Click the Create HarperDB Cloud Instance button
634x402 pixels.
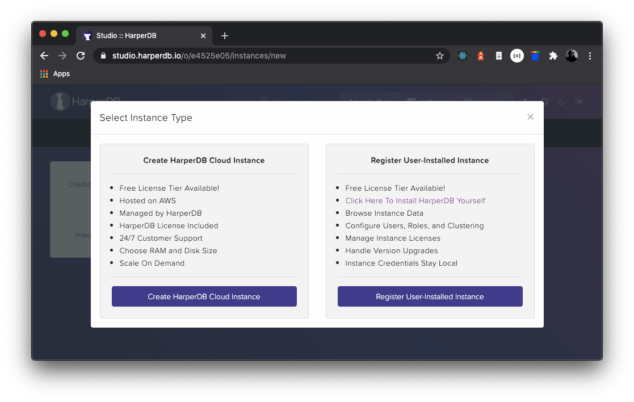[204, 296]
